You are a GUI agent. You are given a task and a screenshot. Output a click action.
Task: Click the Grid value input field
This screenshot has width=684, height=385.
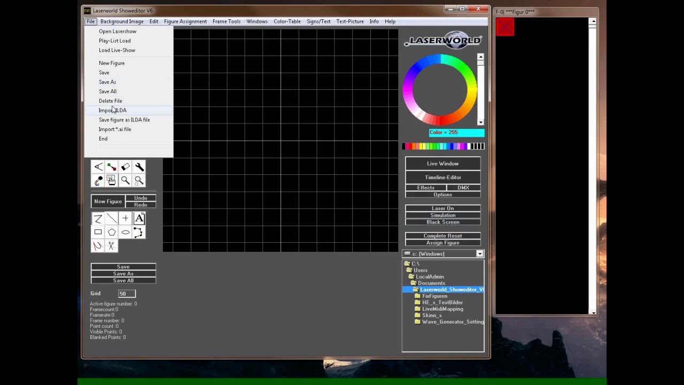[x=127, y=294]
